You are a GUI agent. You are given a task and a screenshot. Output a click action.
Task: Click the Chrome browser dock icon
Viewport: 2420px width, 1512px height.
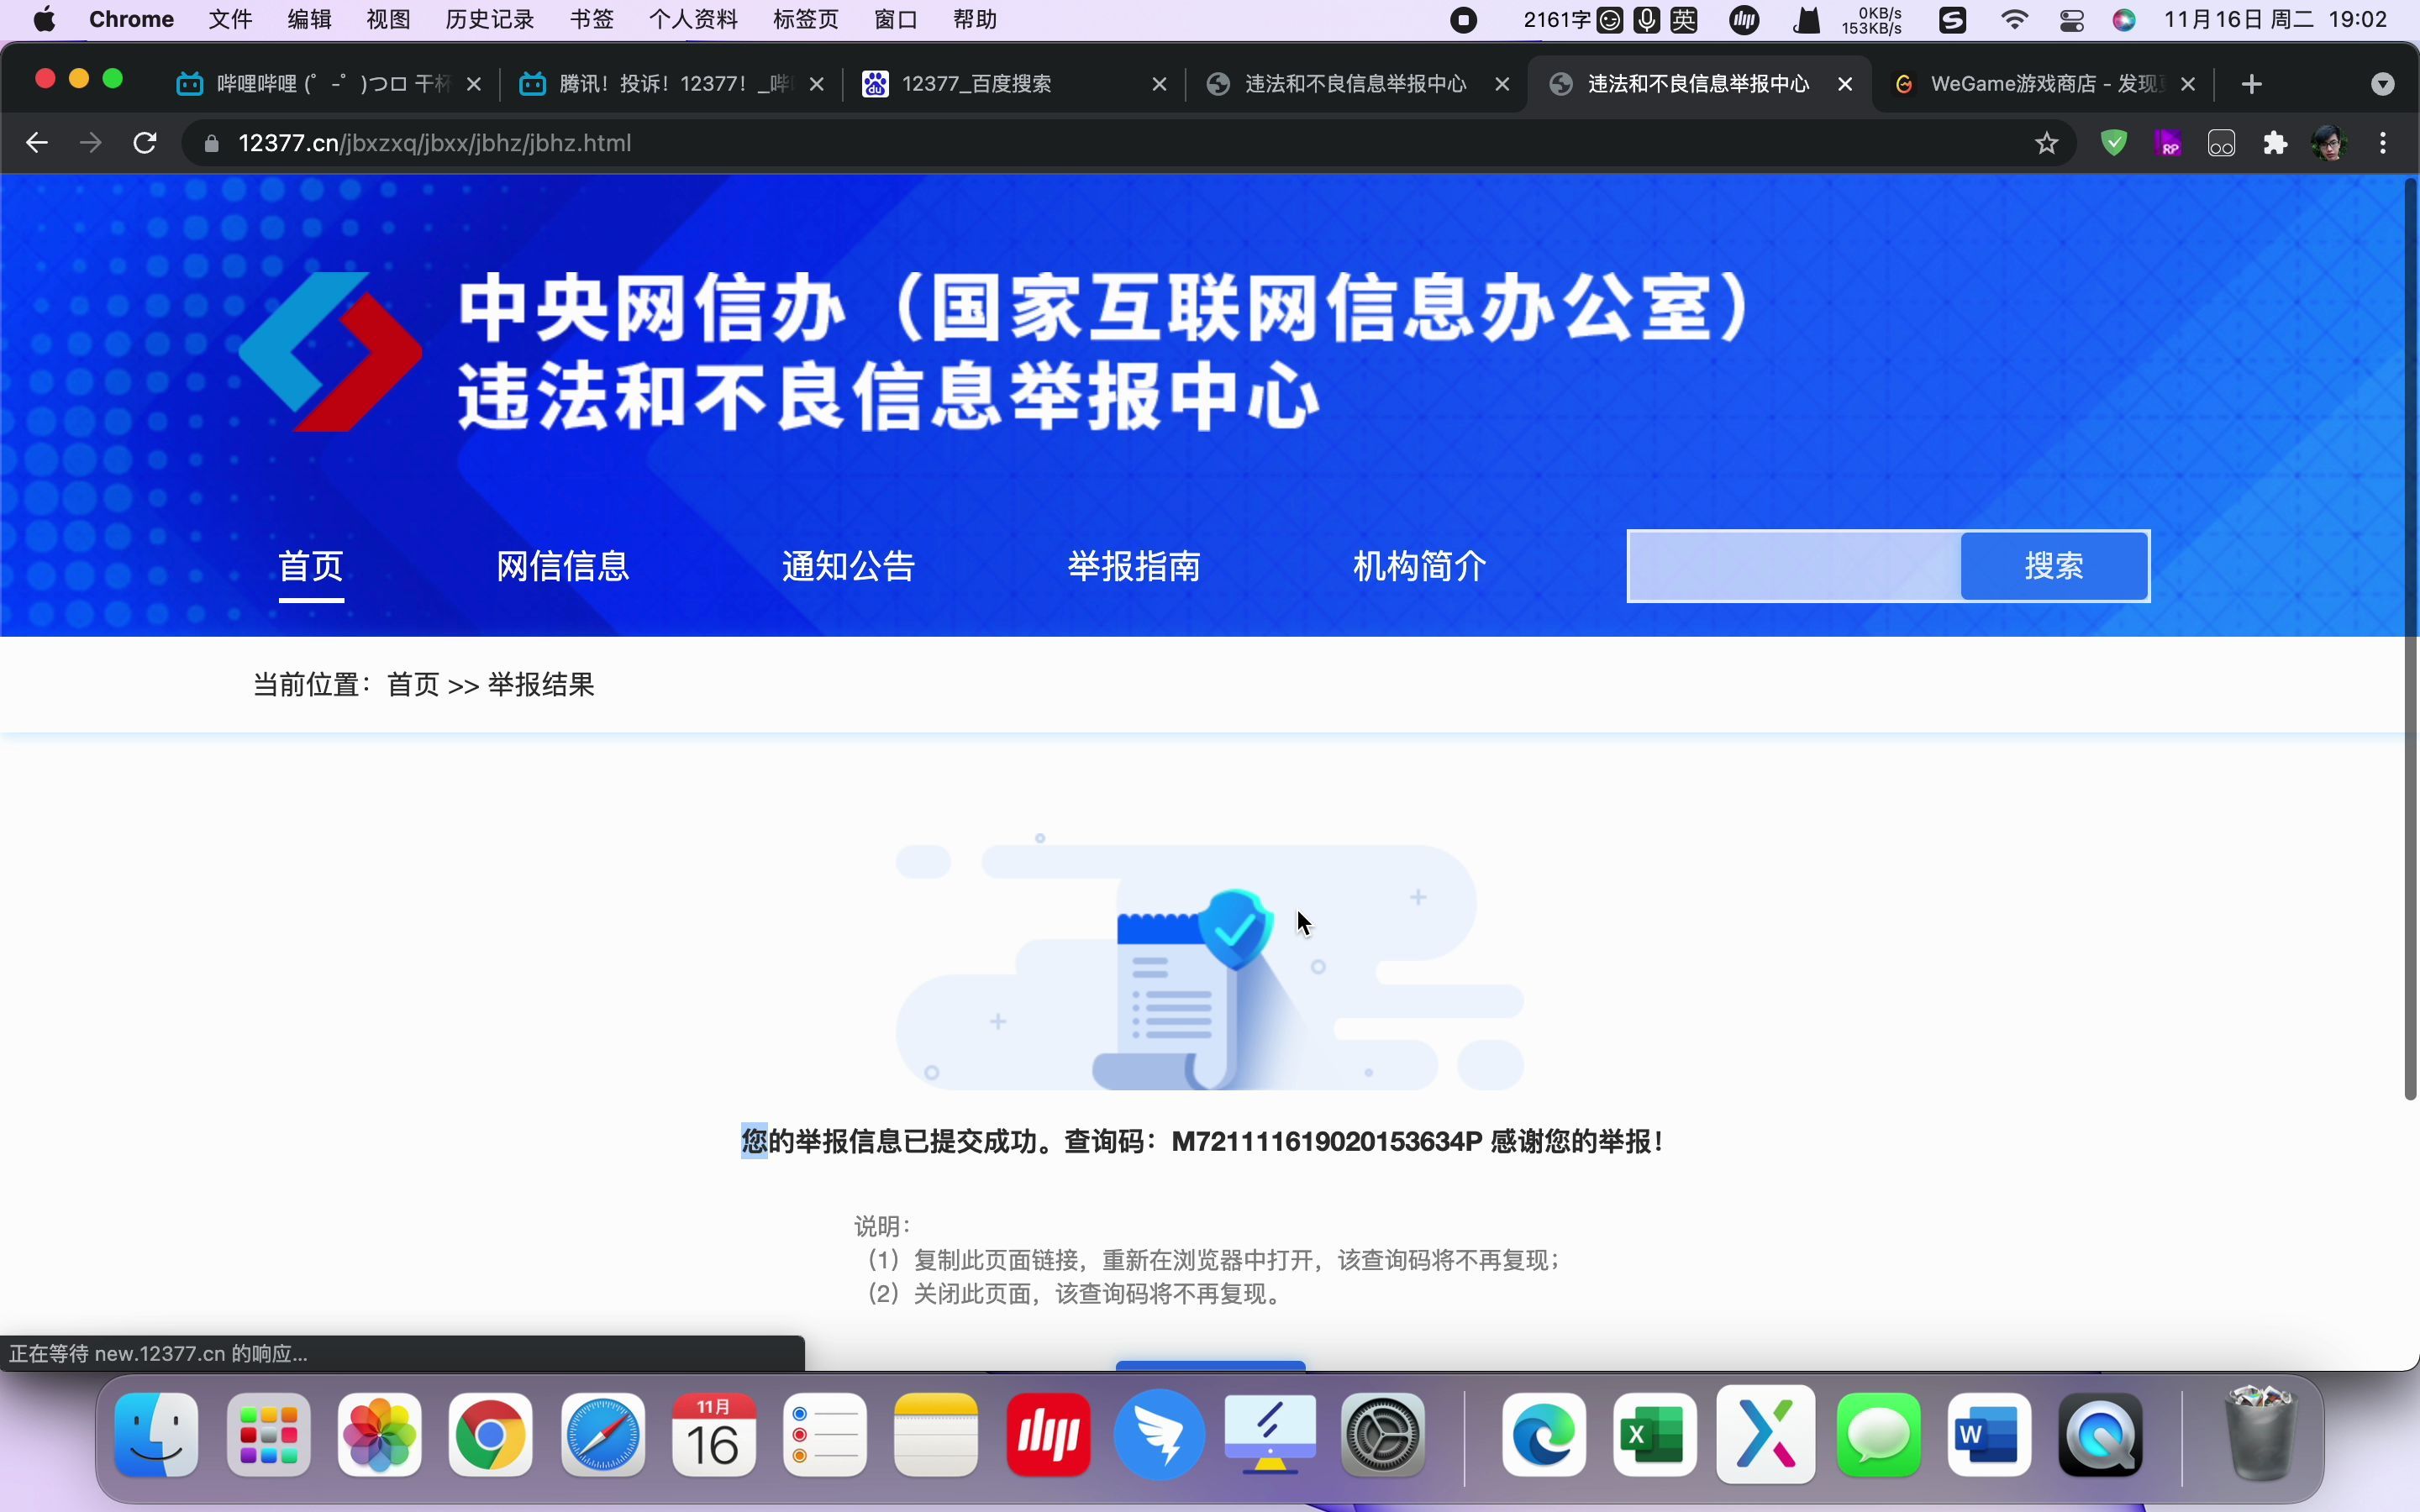click(x=492, y=1436)
